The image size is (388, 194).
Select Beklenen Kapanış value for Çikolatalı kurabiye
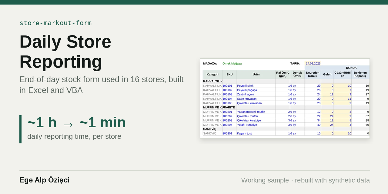(x=360, y=120)
